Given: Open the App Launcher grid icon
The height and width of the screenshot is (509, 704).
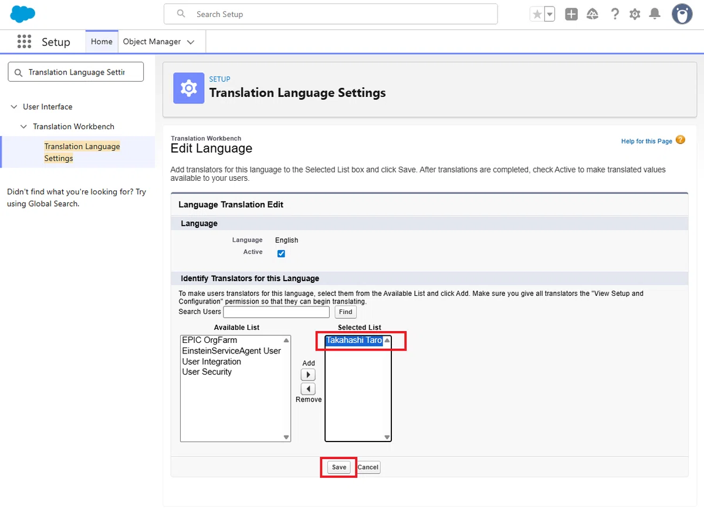Looking at the screenshot, I should click(24, 42).
